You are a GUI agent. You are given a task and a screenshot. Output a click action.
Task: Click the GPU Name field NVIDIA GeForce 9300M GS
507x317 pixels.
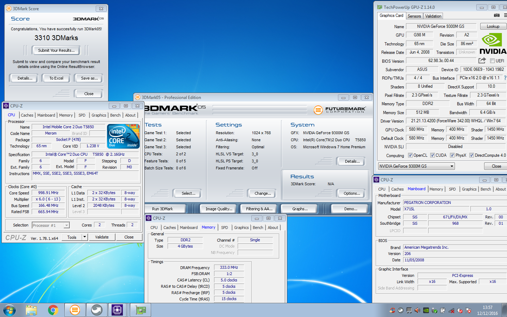[x=441, y=26]
